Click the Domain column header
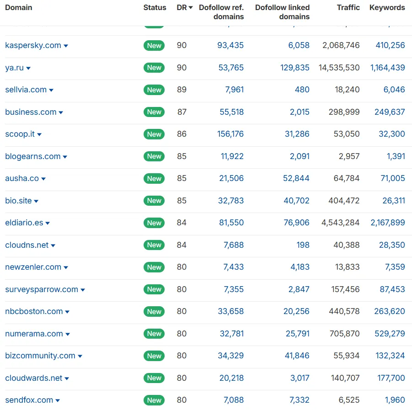This screenshot has height=410, width=412. click(x=19, y=8)
